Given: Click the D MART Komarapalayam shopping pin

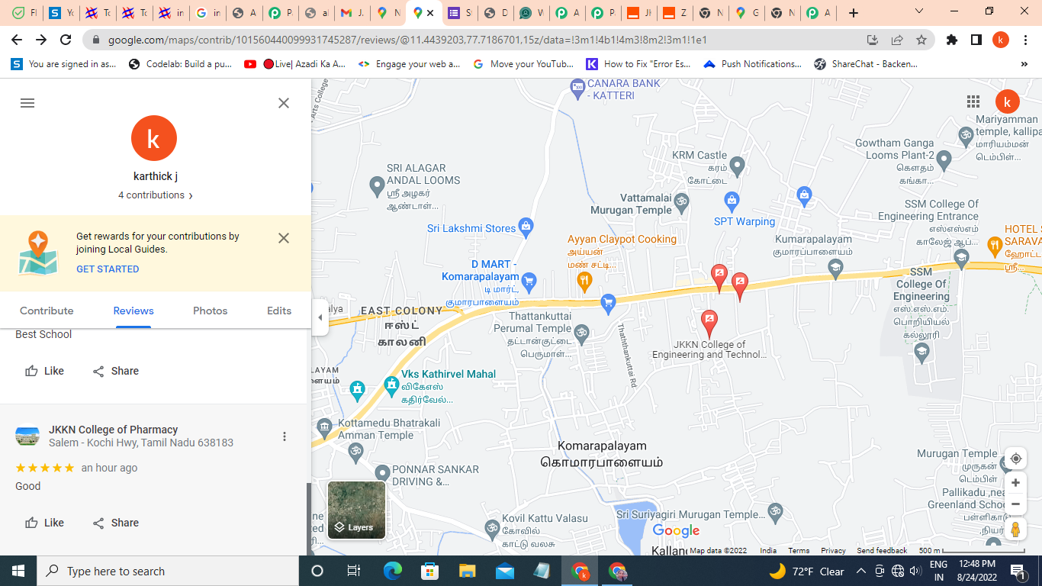Looking at the screenshot, I should point(529,282).
